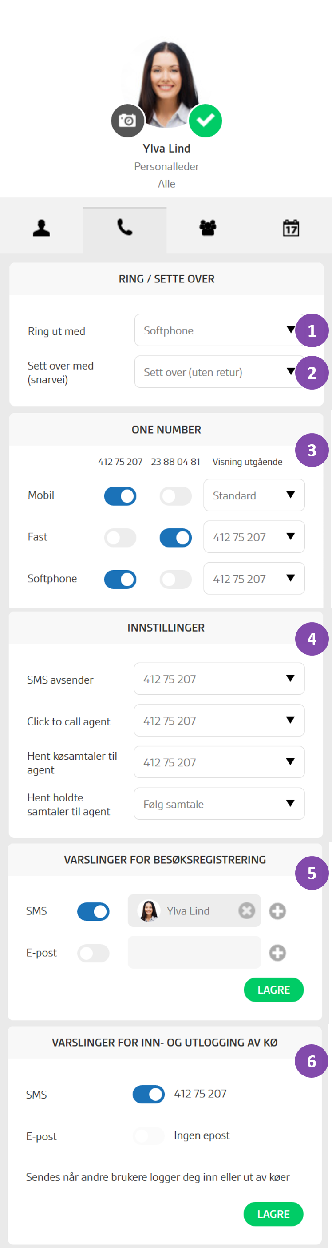The width and height of the screenshot is (332, 1248).
Task: Remove Ylva Lind from SMS recipients
Action: pyautogui.click(x=246, y=911)
